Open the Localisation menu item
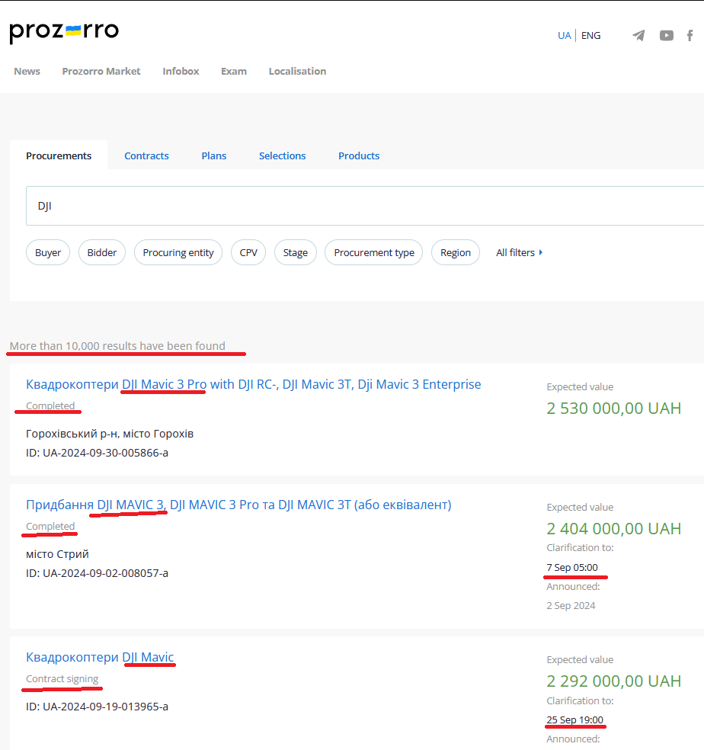The width and height of the screenshot is (704, 750). coord(297,72)
